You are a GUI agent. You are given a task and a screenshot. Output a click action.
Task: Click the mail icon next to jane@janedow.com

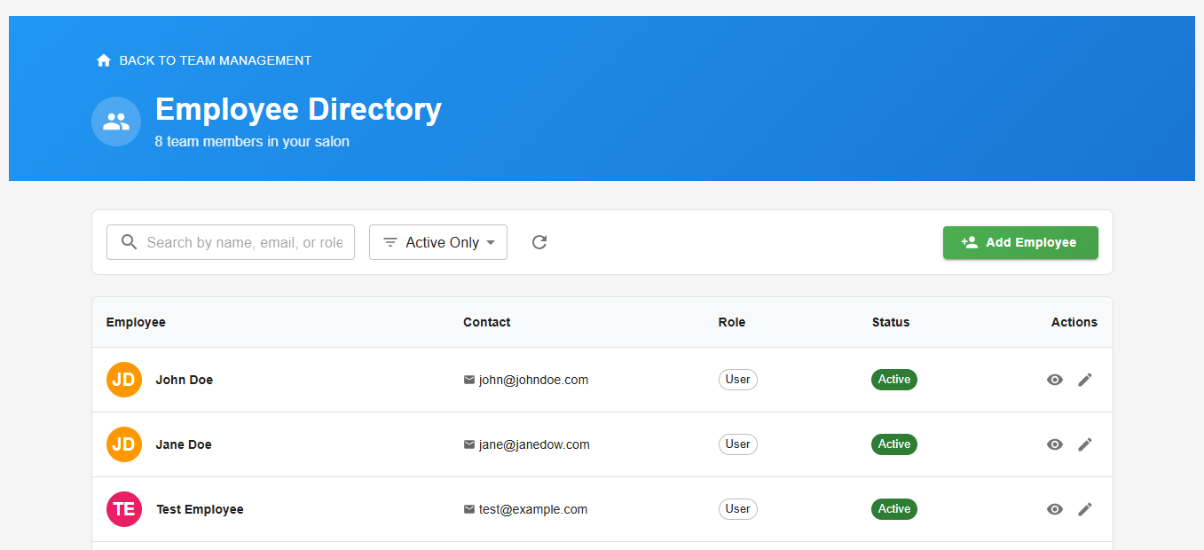(469, 444)
